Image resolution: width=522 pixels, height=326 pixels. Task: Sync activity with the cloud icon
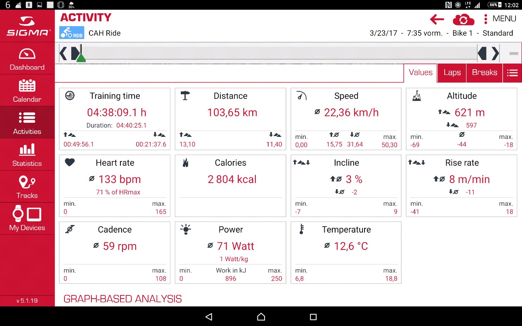tap(464, 19)
